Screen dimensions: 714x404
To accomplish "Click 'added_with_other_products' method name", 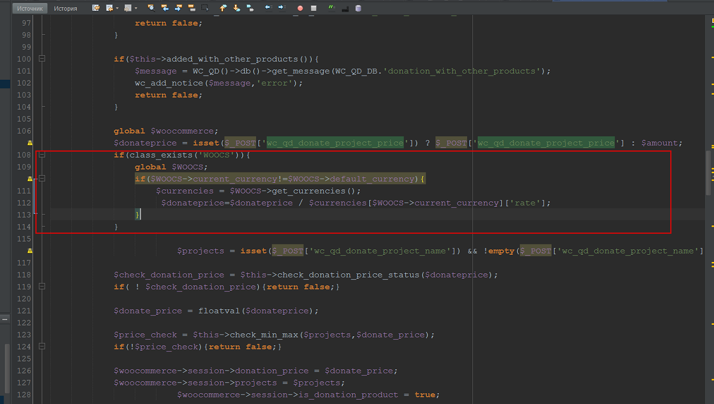I will coord(232,59).
